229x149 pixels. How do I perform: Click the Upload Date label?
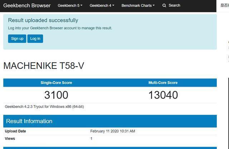pos(15,131)
